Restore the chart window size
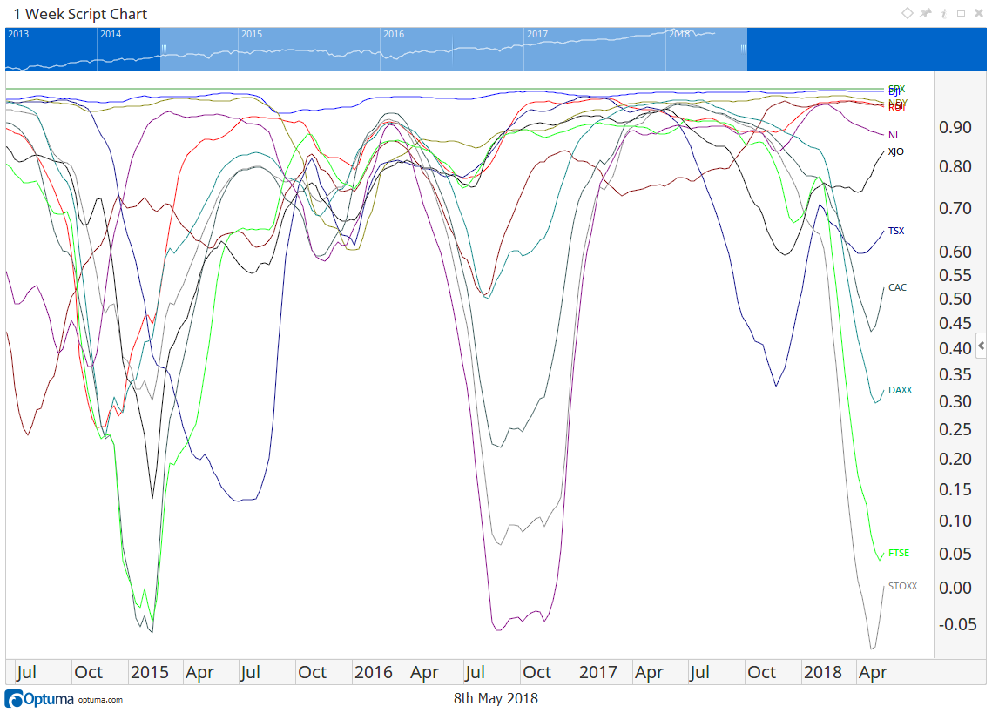Image resolution: width=992 pixels, height=713 pixels. point(962,13)
